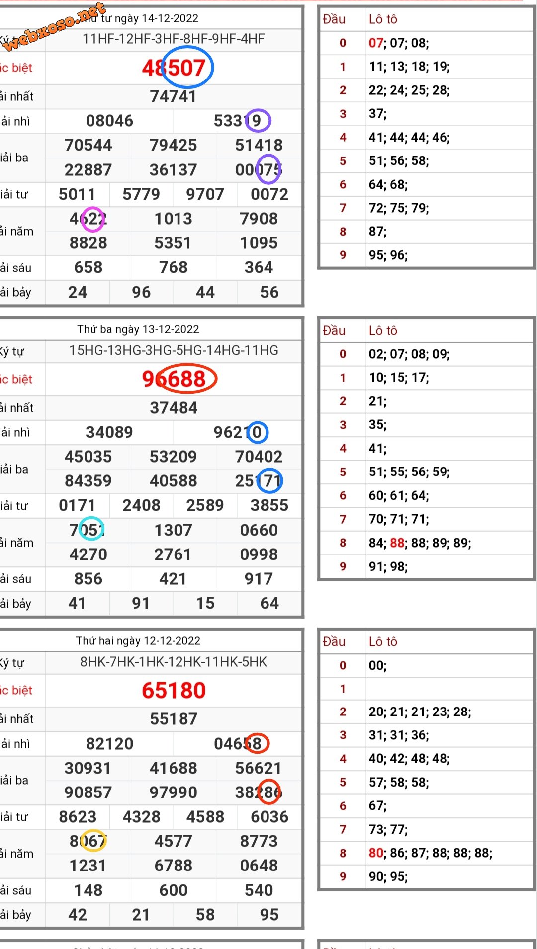
Task: Click third prize number 70544
Action: point(88,145)
